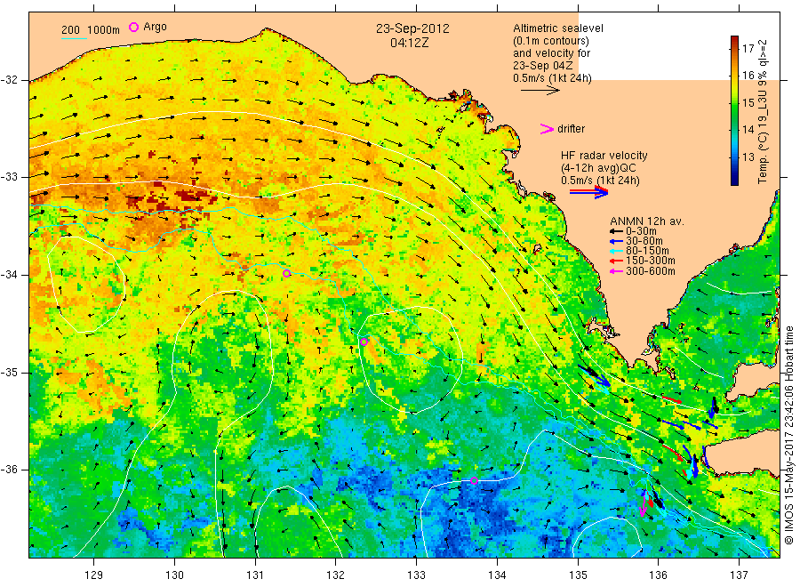Click the '23-Sep 04Z' text
This screenshot has height=587, width=800.
pyautogui.click(x=543, y=66)
